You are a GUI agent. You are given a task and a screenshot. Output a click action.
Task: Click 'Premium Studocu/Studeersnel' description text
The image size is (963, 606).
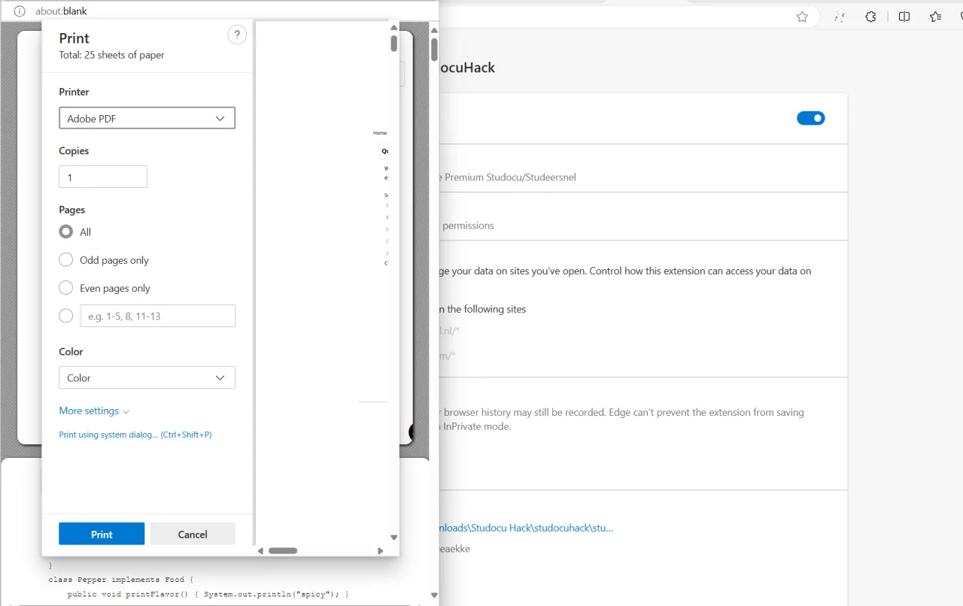click(510, 177)
